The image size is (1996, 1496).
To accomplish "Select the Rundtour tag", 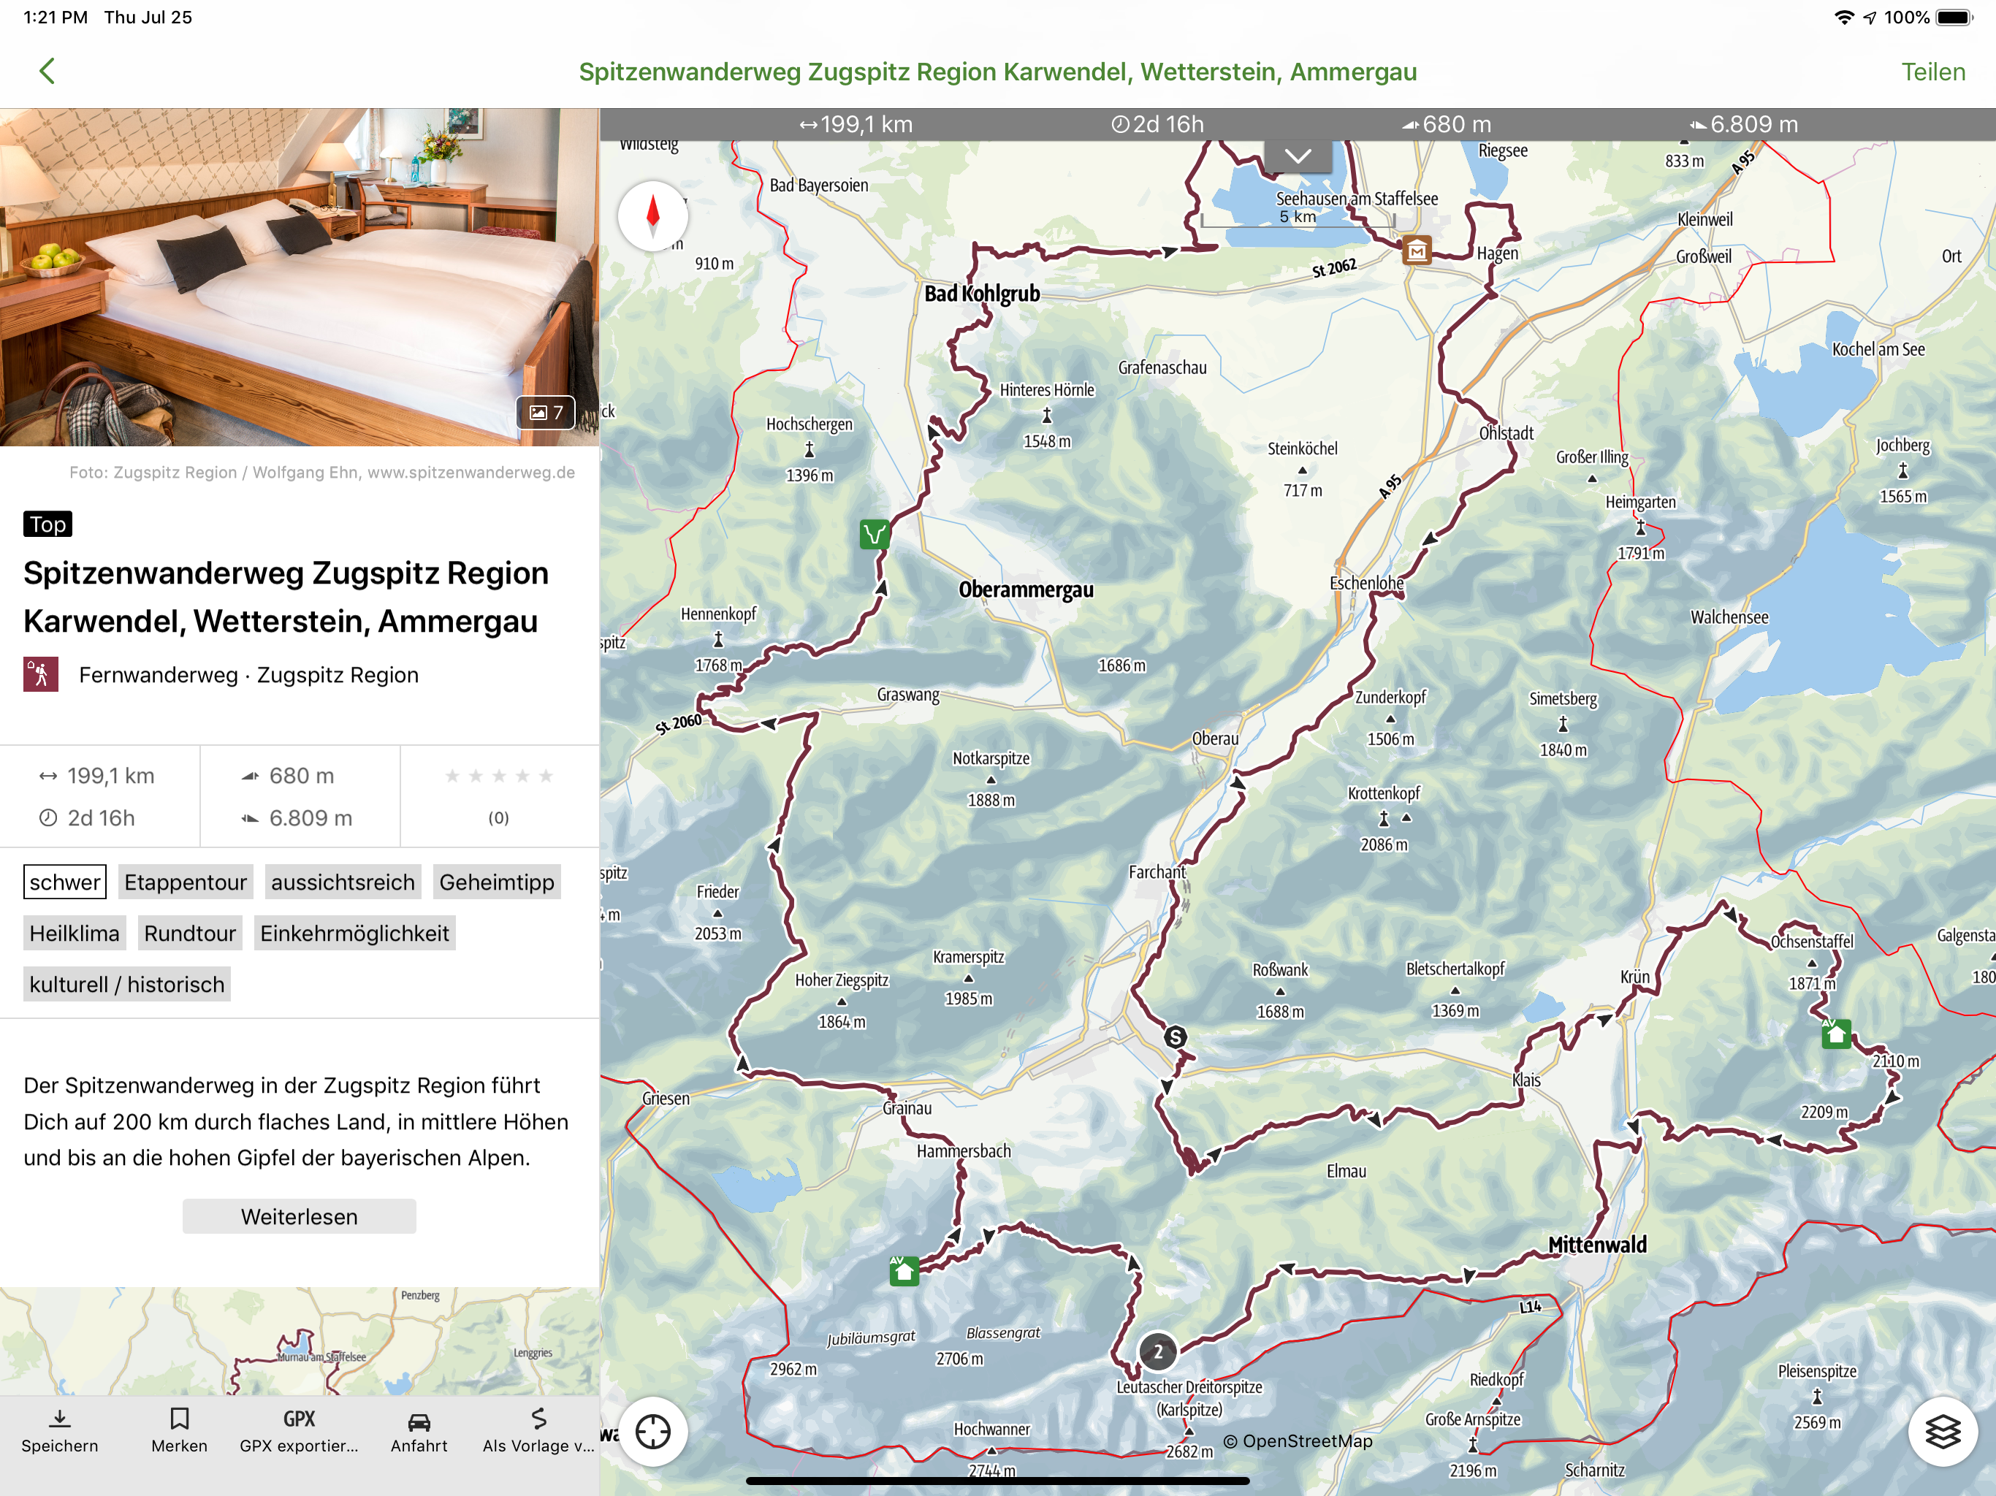I will click(x=189, y=933).
